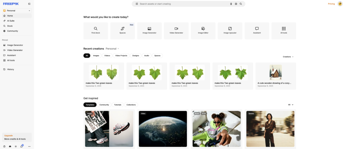Image resolution: width=344 pixels, height=149 pixels.
Task: Toggle the theme brightness icon
Action: click(15, 146)
